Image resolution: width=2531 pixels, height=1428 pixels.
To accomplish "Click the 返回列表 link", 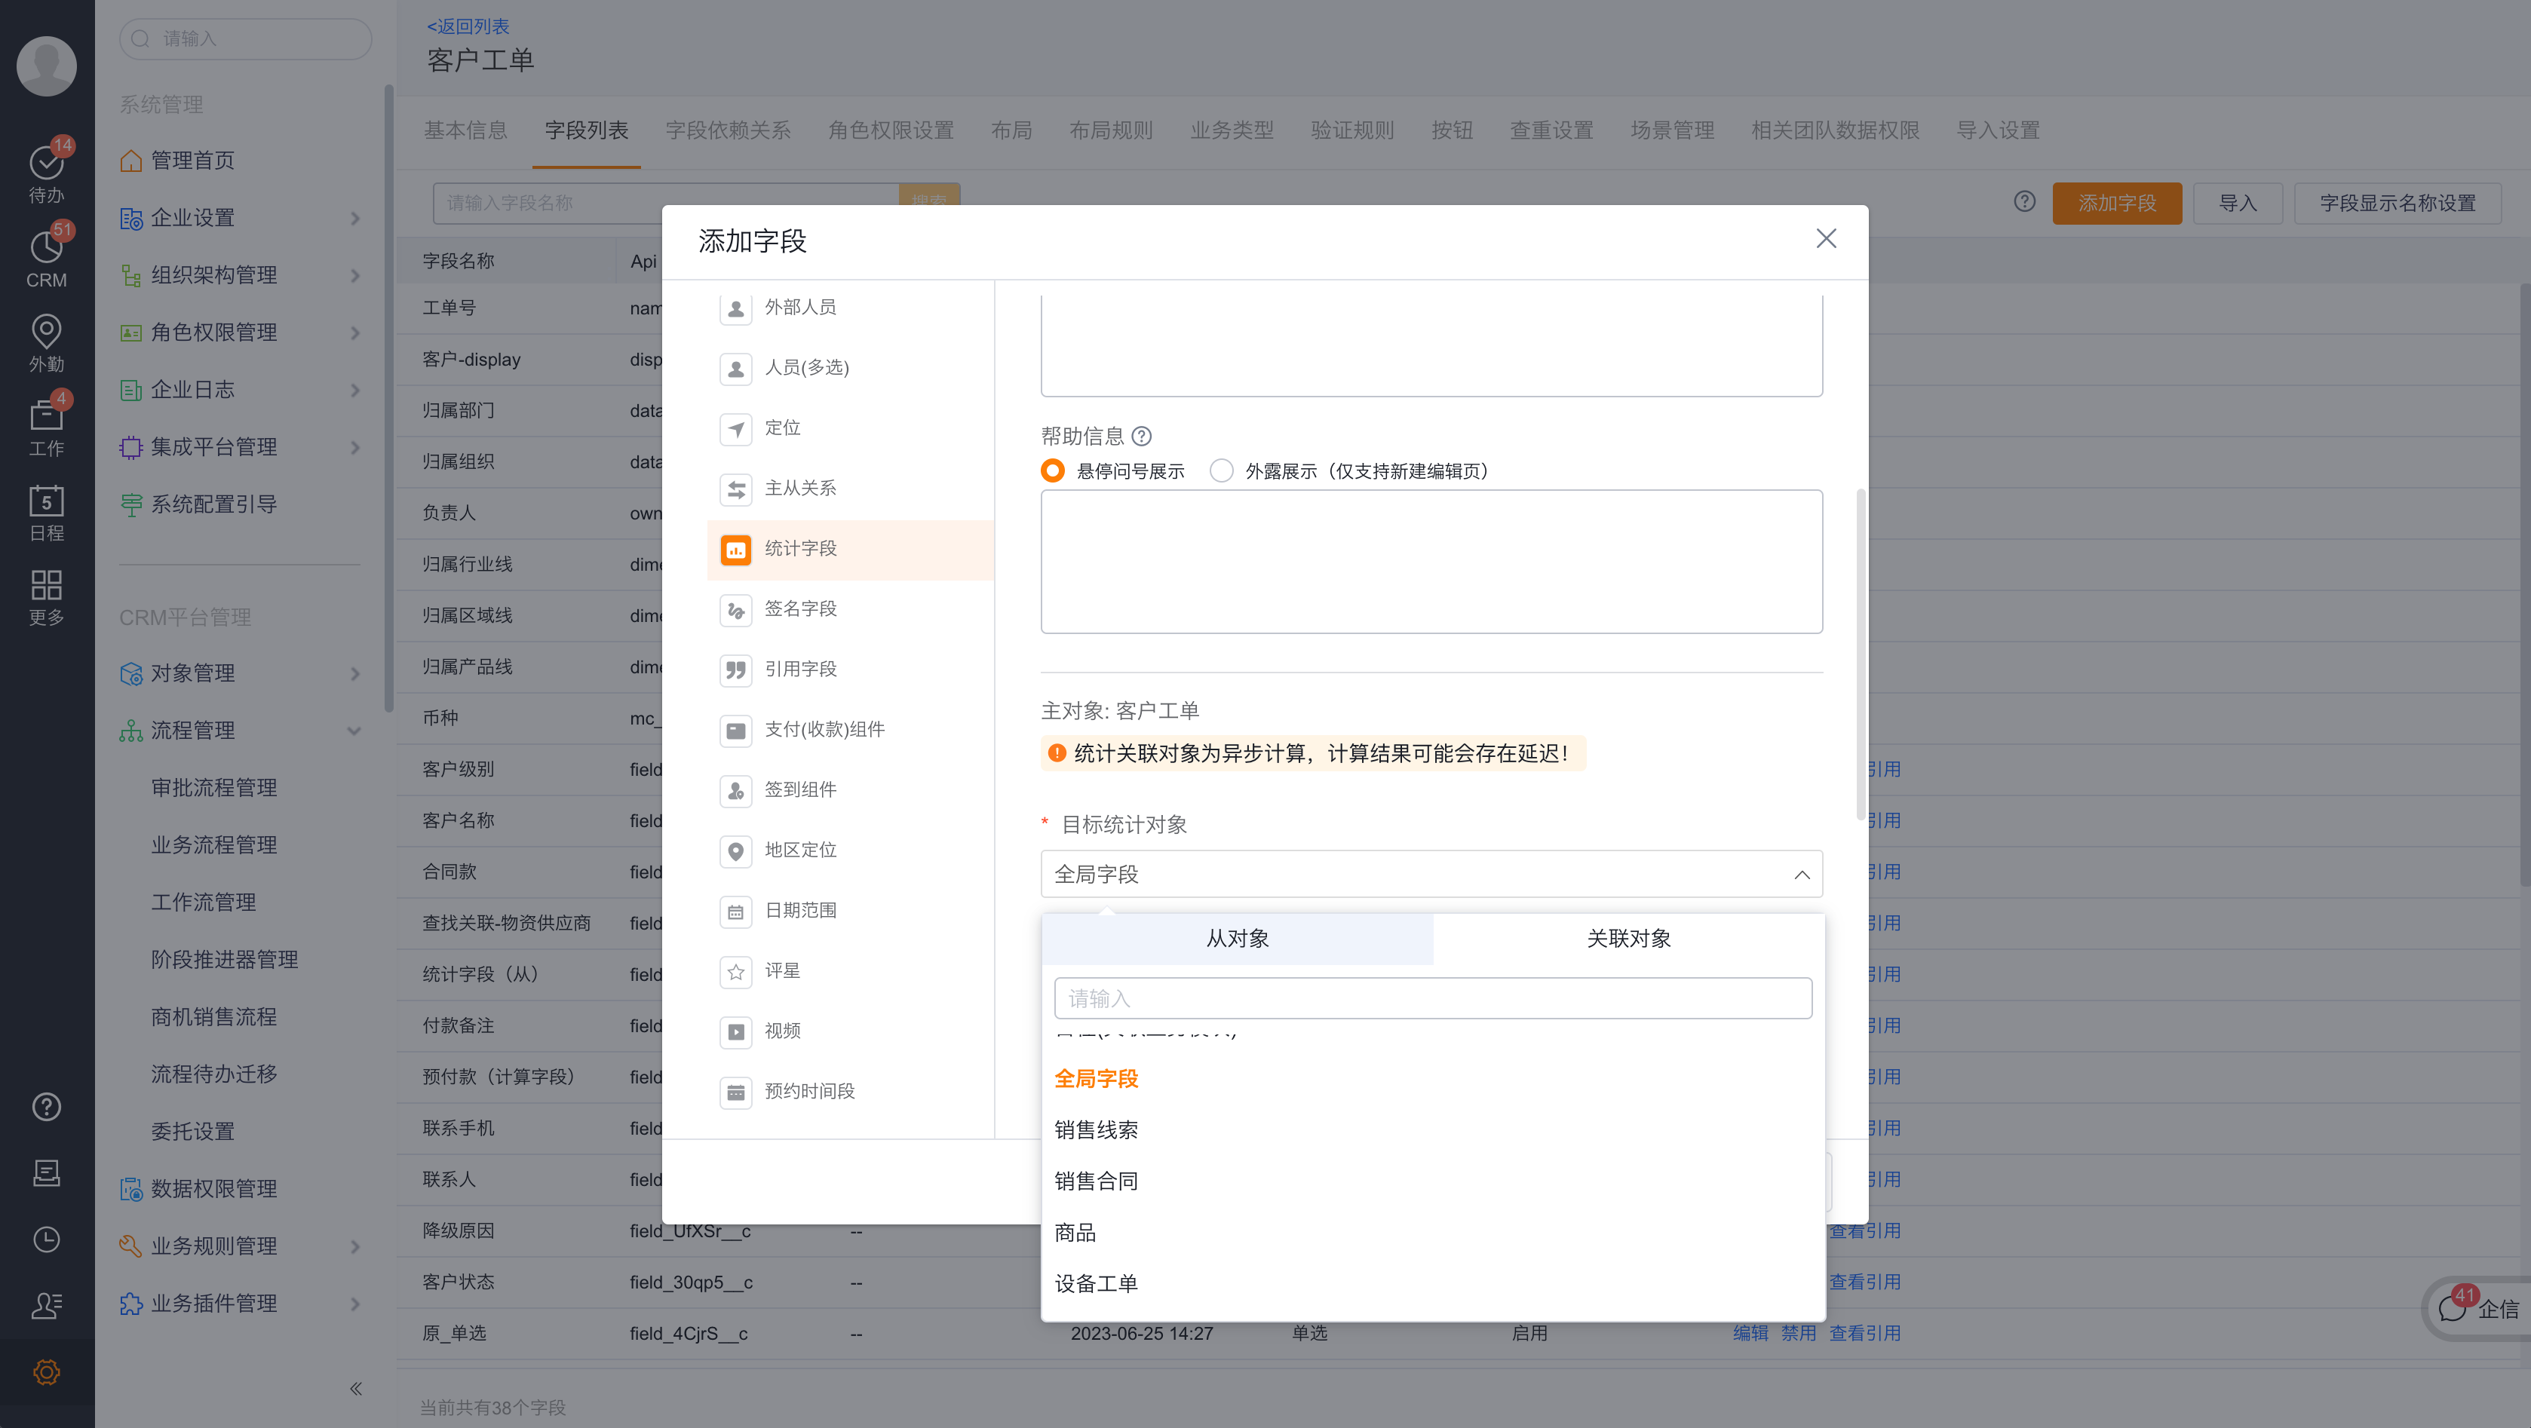I will tap(468, 26).
